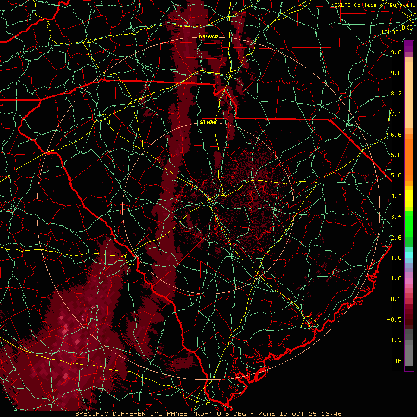Screen dimensions: 417x417
Task: Pick the bright green segment of the color bar
Action: [x=409, y=223]
